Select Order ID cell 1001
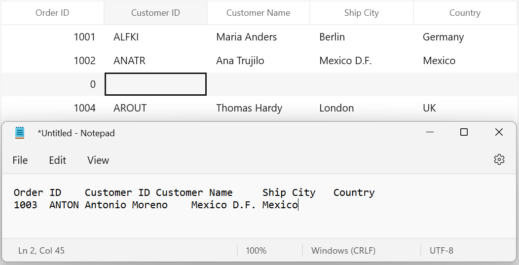The width and height of the screenshot is (519, 265). point(52,37)
